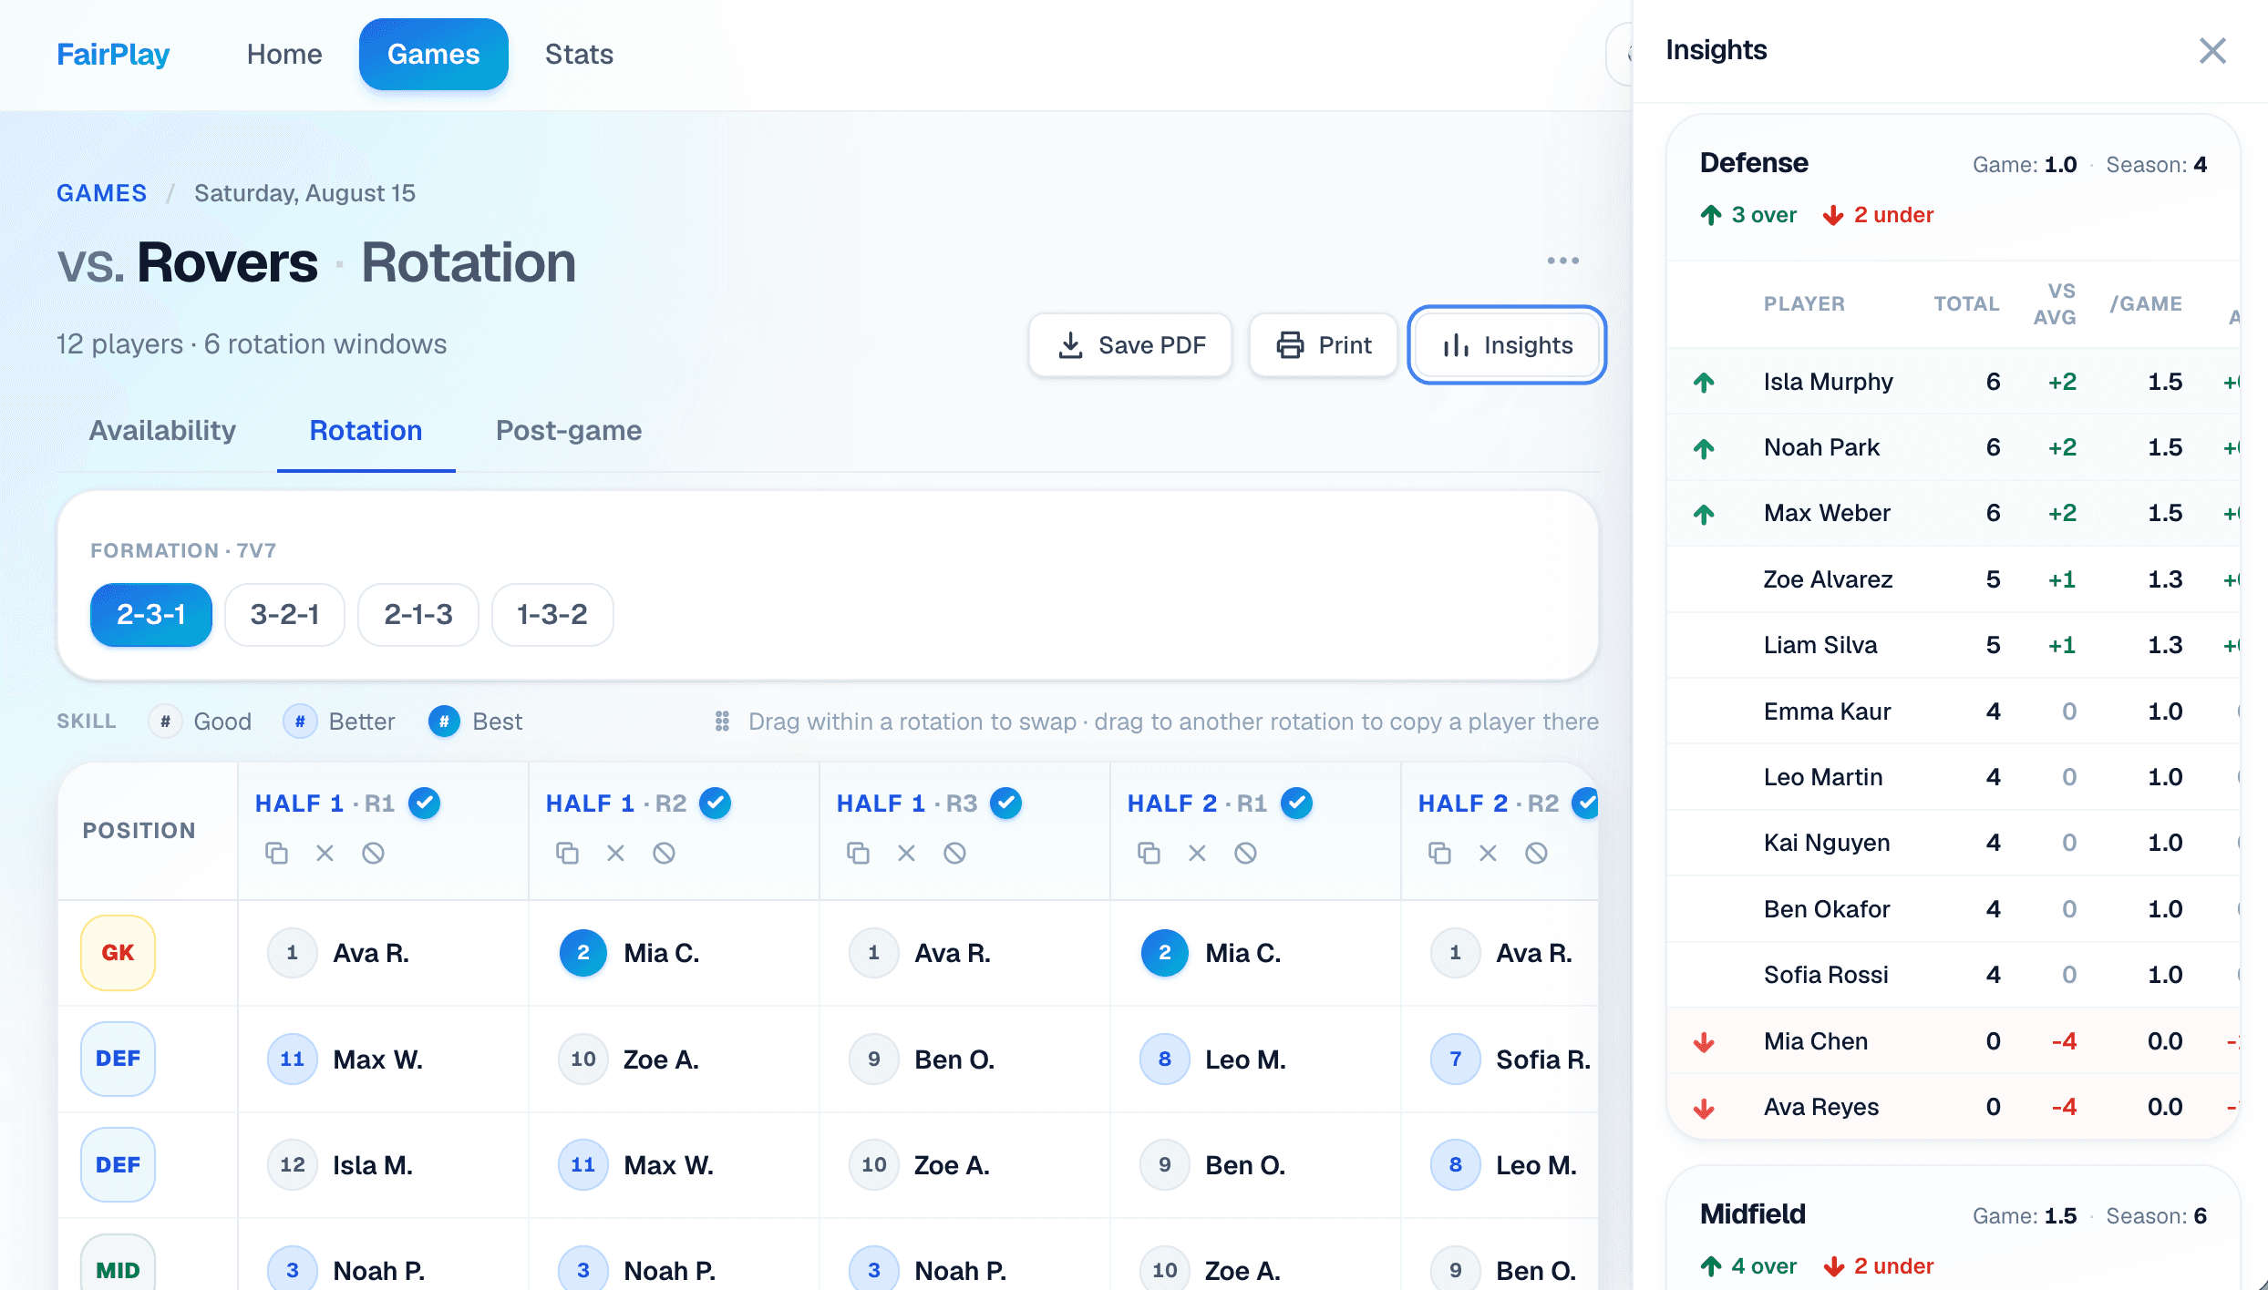Click Mia C. in GK Half 1 R2

tap(662, 953)
